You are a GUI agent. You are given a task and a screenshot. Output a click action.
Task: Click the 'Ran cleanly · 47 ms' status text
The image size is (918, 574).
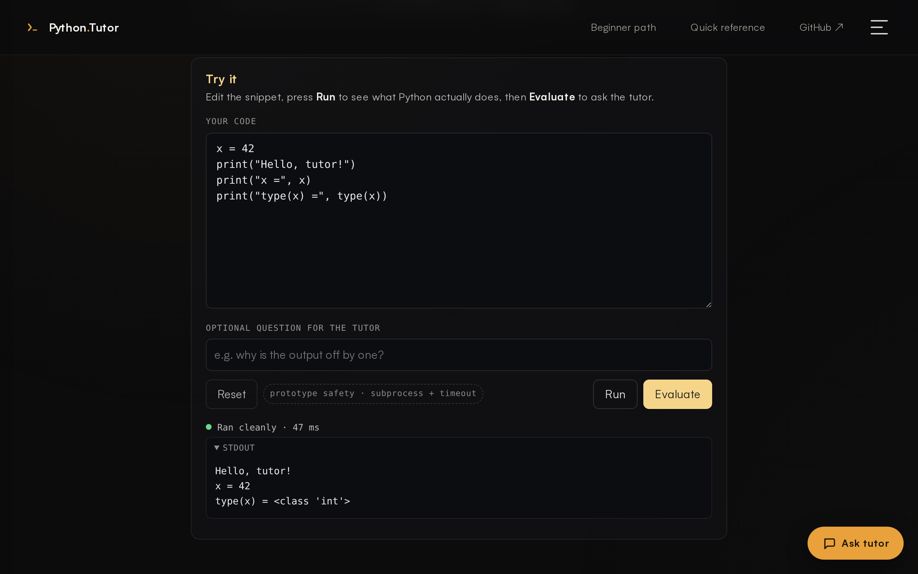point(268,428)
